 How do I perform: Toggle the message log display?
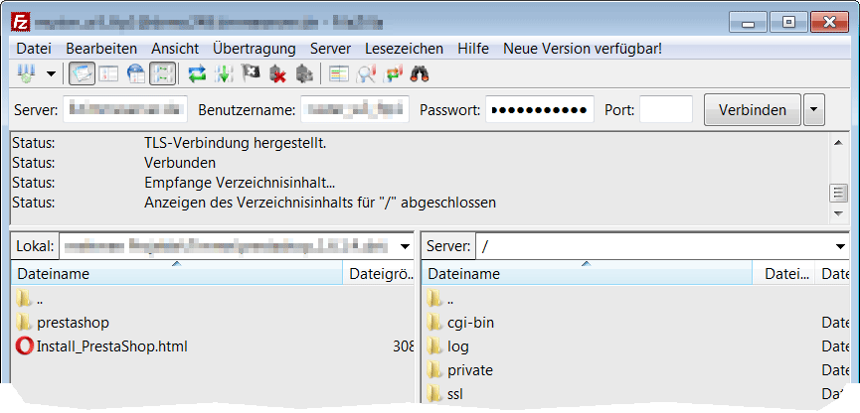(x=82, y=73)
